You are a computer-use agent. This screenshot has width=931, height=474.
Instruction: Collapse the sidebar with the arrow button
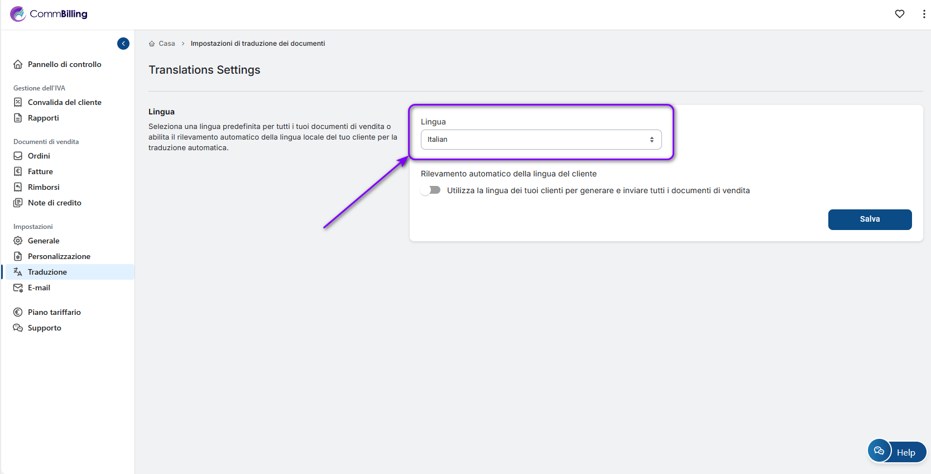tap(123, 44)
